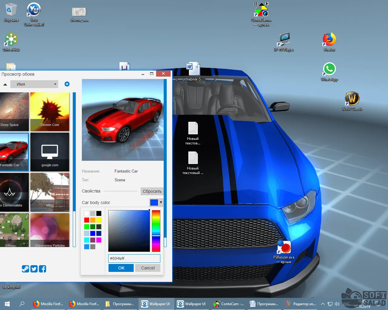The width and height of the screenshot is (388, 310).
Task: Select the Demon Core wallpaper thumbnail
Action: click(50, 112)
